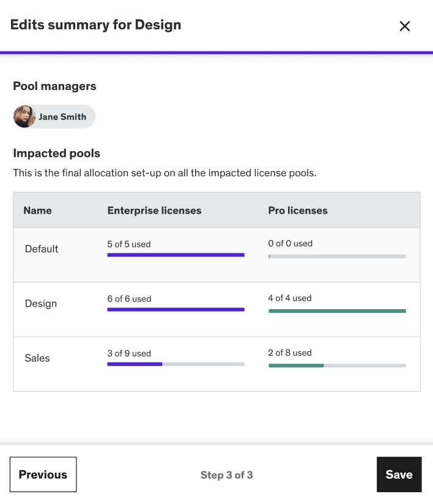Save the license pool edits
433x502 pixels.
(399, 474)
